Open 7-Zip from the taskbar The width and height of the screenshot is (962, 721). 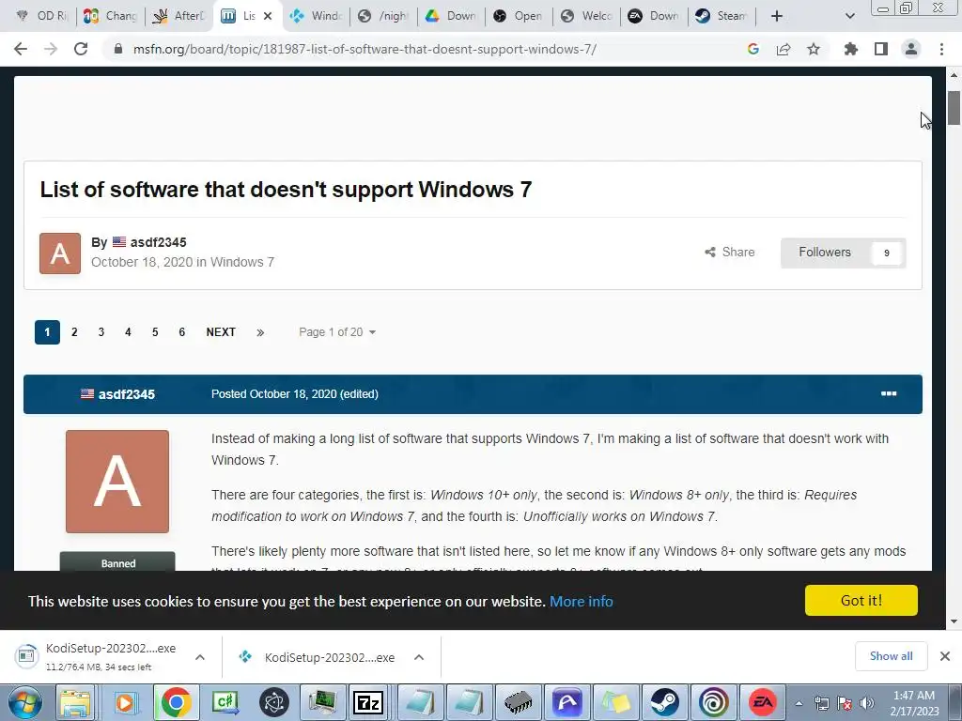(368, 702)
